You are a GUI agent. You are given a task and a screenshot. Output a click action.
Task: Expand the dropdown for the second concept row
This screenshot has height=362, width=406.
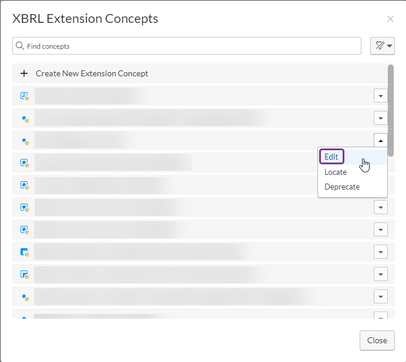pyautogui.click(x=380, y=119)
